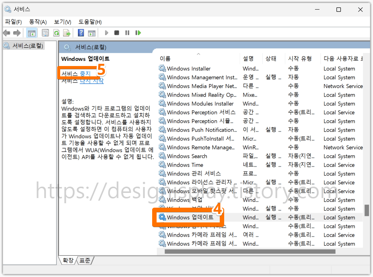Open the Help question mark icon
Viewport: 373px width, 277px height.
click(x=81, y=33)
